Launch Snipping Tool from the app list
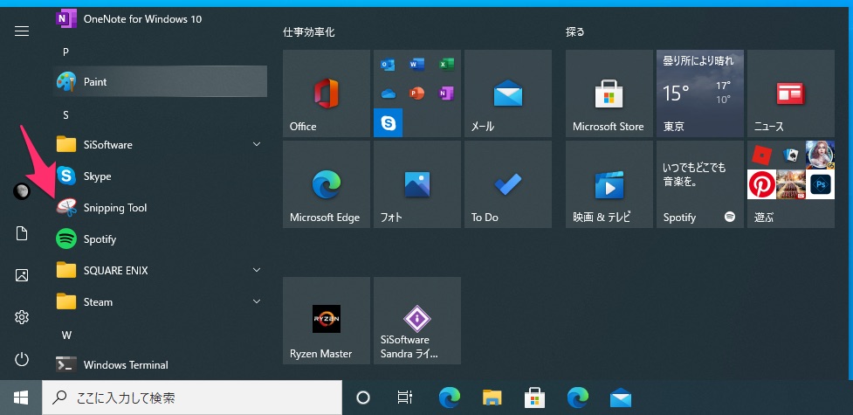Viewport: 853px width, 415px height. (x=160, y=208)
